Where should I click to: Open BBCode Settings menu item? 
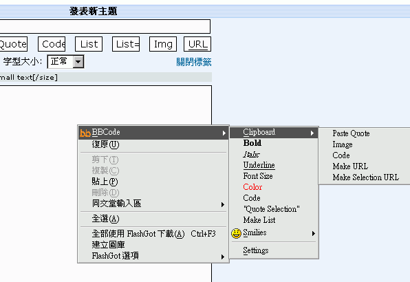coord(274,250)
